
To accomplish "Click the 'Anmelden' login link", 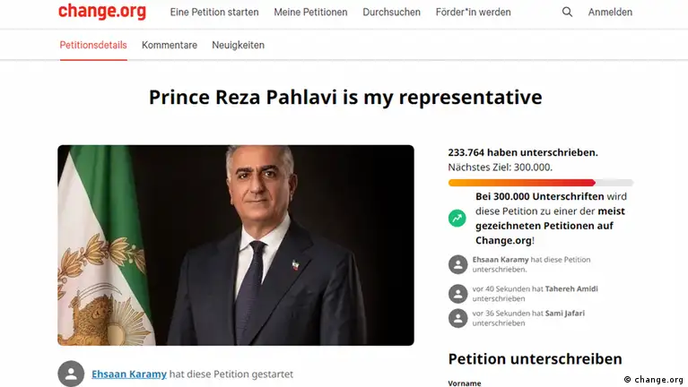I will click(610, 13).
